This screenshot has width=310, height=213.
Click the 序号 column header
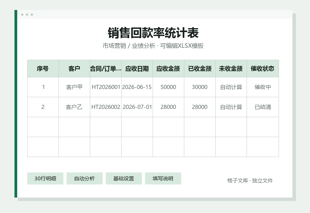tap(43, 69)
